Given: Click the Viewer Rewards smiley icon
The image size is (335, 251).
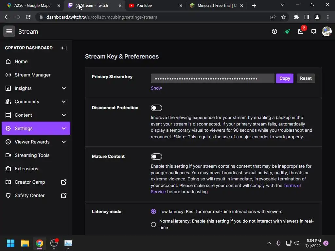Looking at the screenshot, I should (x=8, y=142).
